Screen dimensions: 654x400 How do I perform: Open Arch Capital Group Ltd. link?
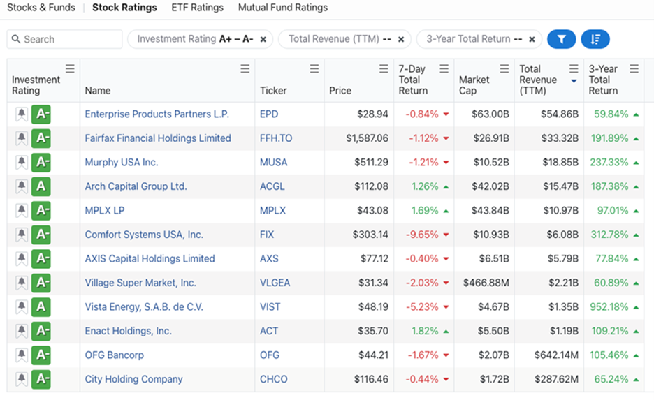click(136, 186)
